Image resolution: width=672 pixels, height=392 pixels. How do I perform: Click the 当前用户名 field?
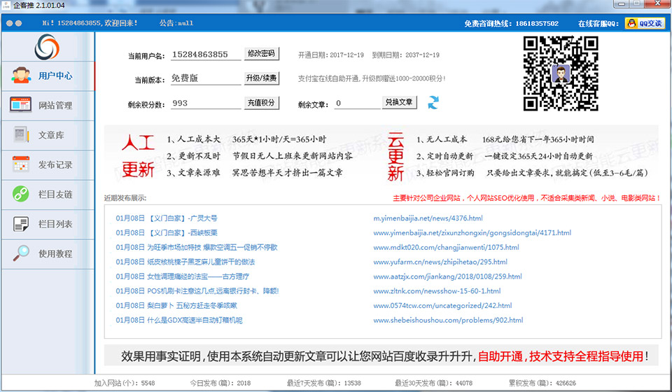tap(206, 55)
